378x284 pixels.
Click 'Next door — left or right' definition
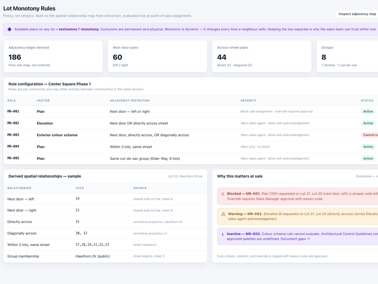pos(130,111)
